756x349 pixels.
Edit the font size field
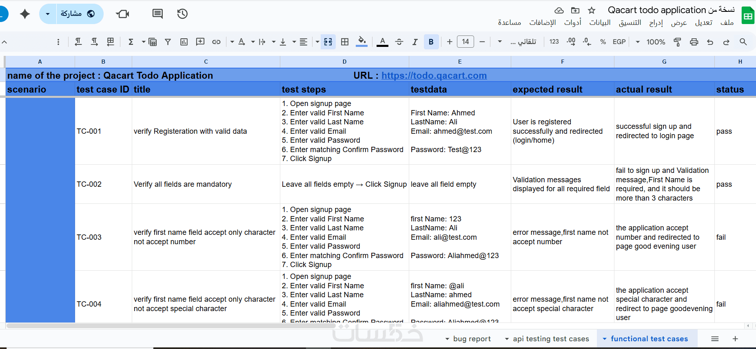click(x=466, y=42)
